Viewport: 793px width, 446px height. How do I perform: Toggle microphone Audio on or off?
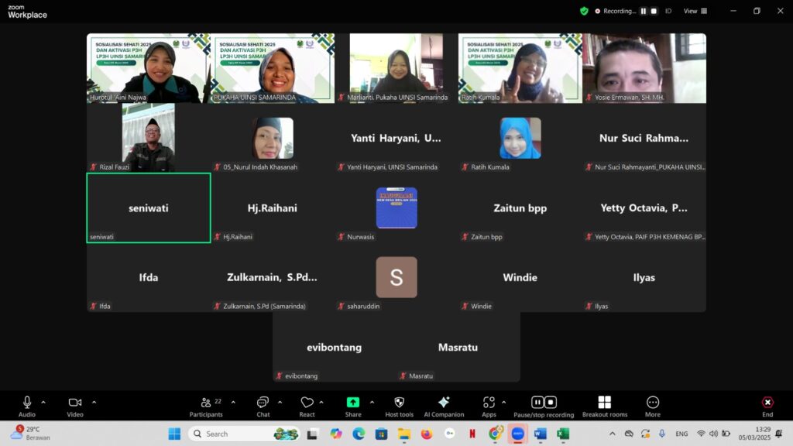27,403
